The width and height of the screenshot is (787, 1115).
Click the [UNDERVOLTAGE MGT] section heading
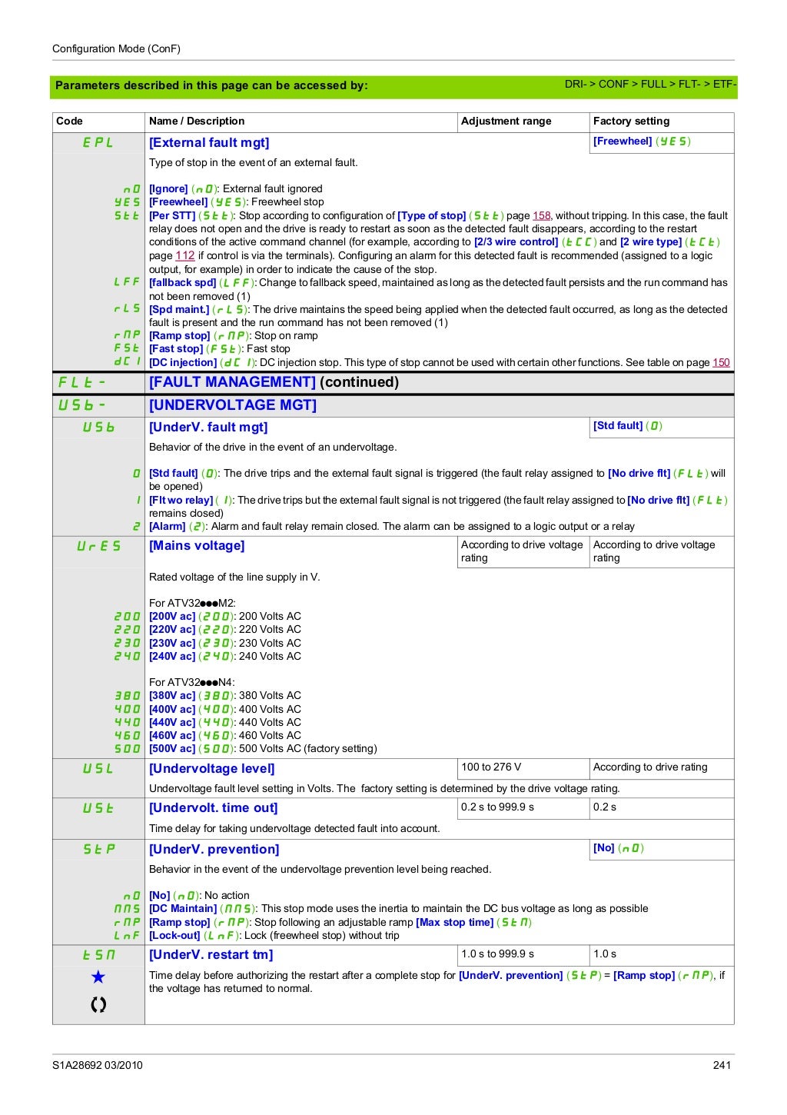[233, 405]
